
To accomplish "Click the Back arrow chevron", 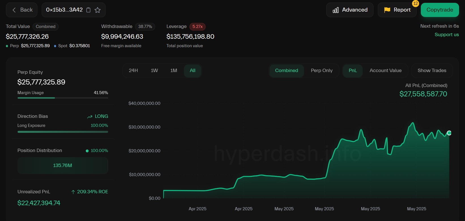I will point(14,10).
